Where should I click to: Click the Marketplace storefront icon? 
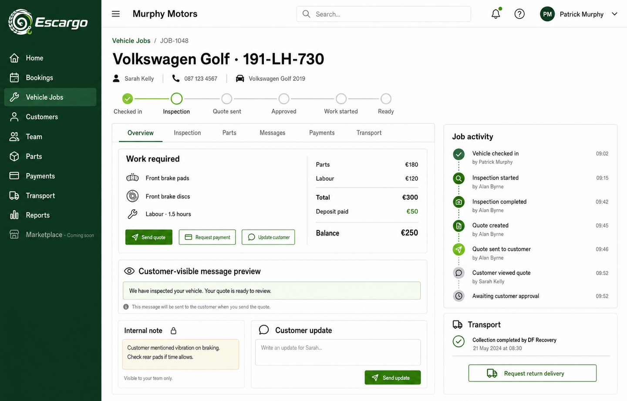coord(14,235)
